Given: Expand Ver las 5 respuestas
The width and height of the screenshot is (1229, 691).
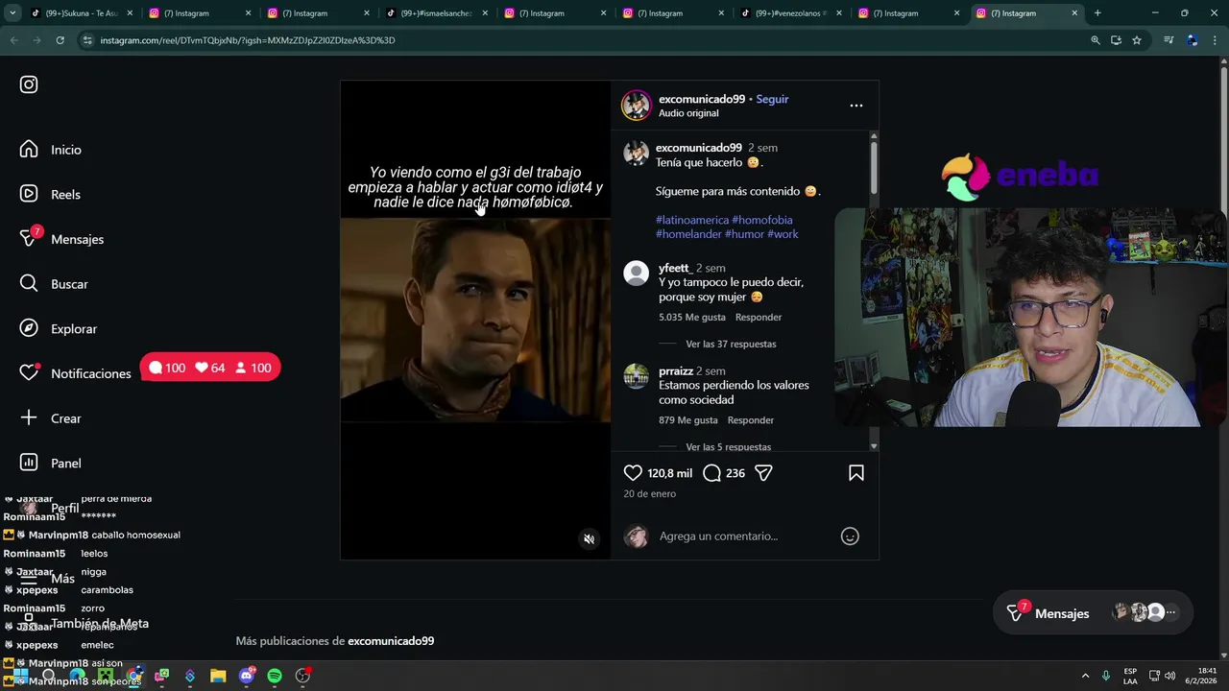Looking at the screenshot, I should coord(728,447).
